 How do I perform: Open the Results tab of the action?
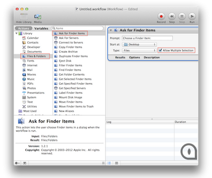[120, 57]
